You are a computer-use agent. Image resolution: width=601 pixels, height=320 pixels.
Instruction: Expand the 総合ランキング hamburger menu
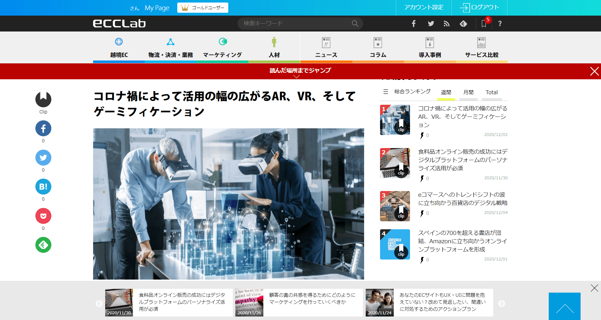386,92
